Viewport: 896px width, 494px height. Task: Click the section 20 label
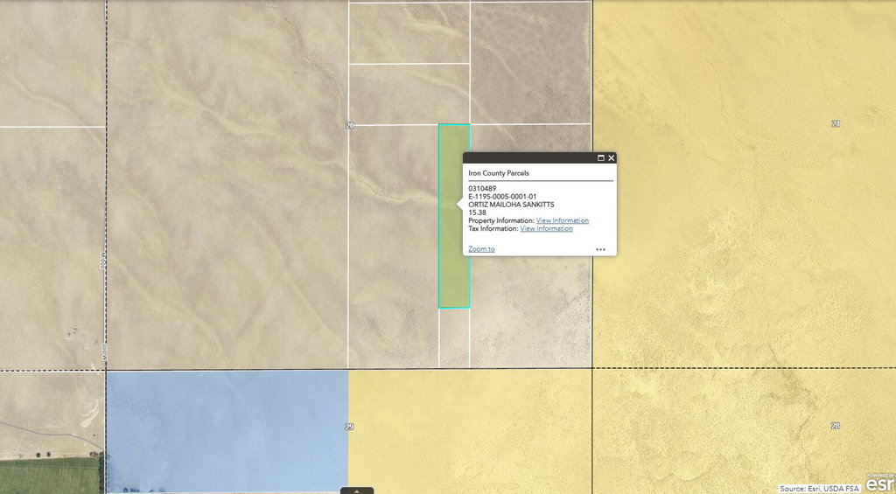pyautogui.click(x=350, y=126)
